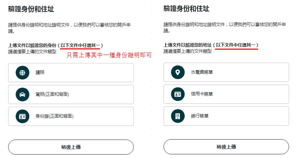Viewport: 298px width, 158px height.
Task: Select 護照 as identity document
Action: 71,72
